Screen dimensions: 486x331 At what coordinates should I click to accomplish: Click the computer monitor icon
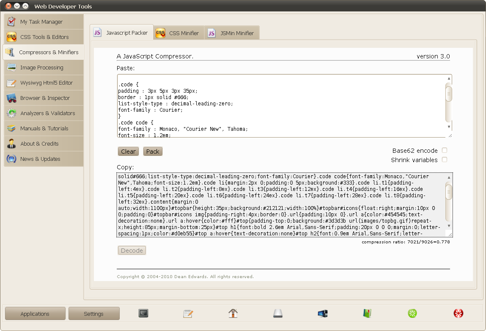(323, 314)
